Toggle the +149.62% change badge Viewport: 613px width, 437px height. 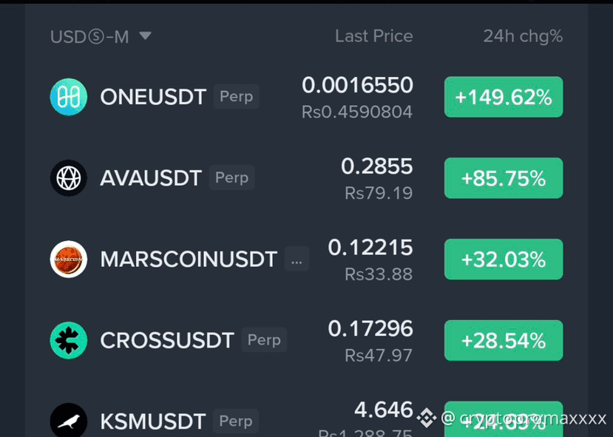[504, 97]
